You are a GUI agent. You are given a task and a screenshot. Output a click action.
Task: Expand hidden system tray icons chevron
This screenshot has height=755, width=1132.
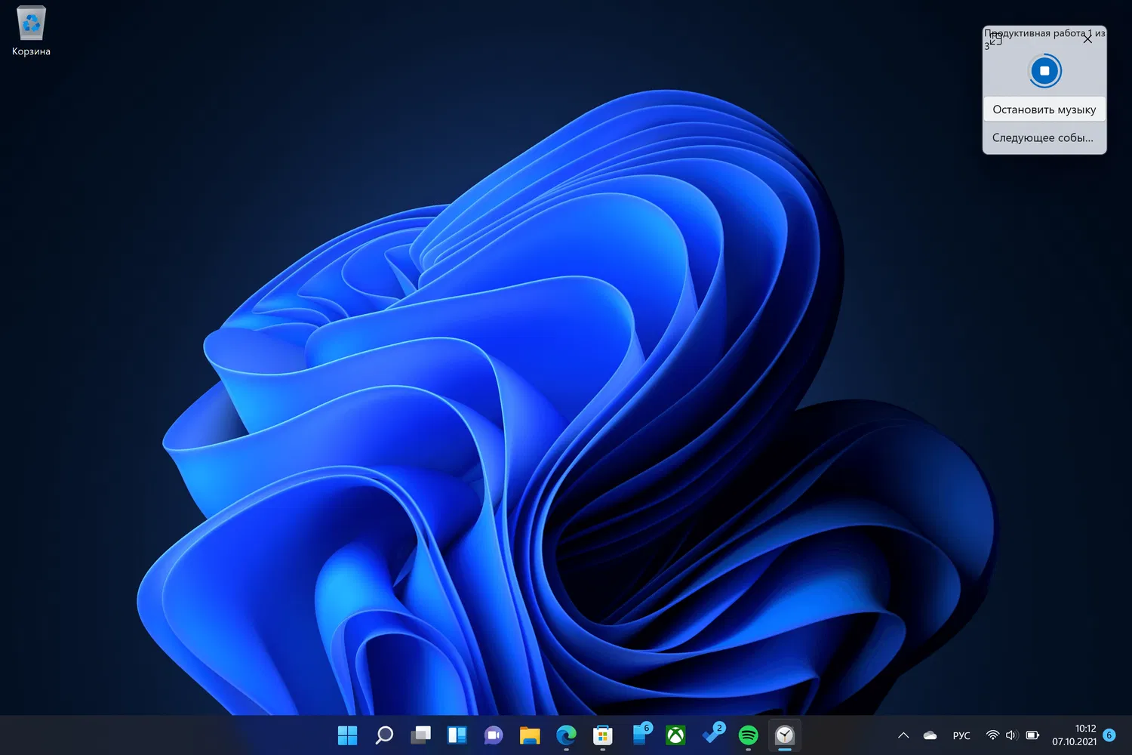tap(903, 735)
